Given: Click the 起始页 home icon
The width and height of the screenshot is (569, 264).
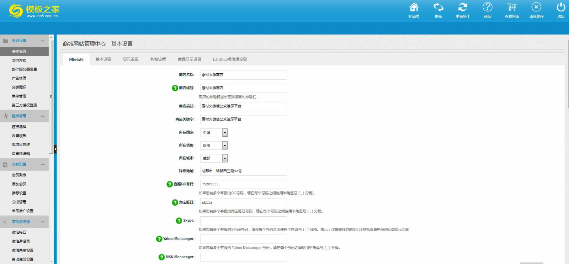Looking at the screenshot, I should (x=414, y=7).
